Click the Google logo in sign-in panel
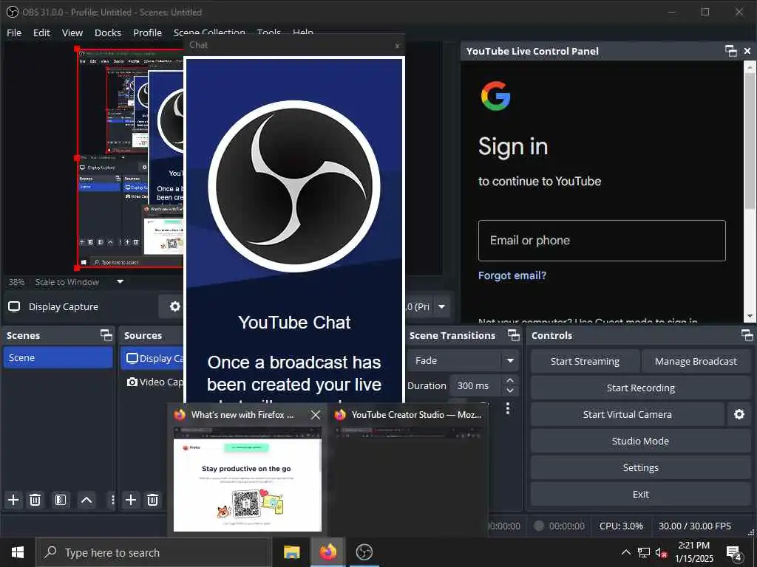 click(496, 96)
